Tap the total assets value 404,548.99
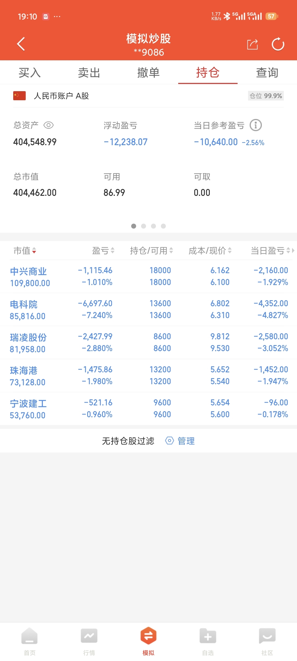This screenshot has width=297, height=661. click(35, 142)
